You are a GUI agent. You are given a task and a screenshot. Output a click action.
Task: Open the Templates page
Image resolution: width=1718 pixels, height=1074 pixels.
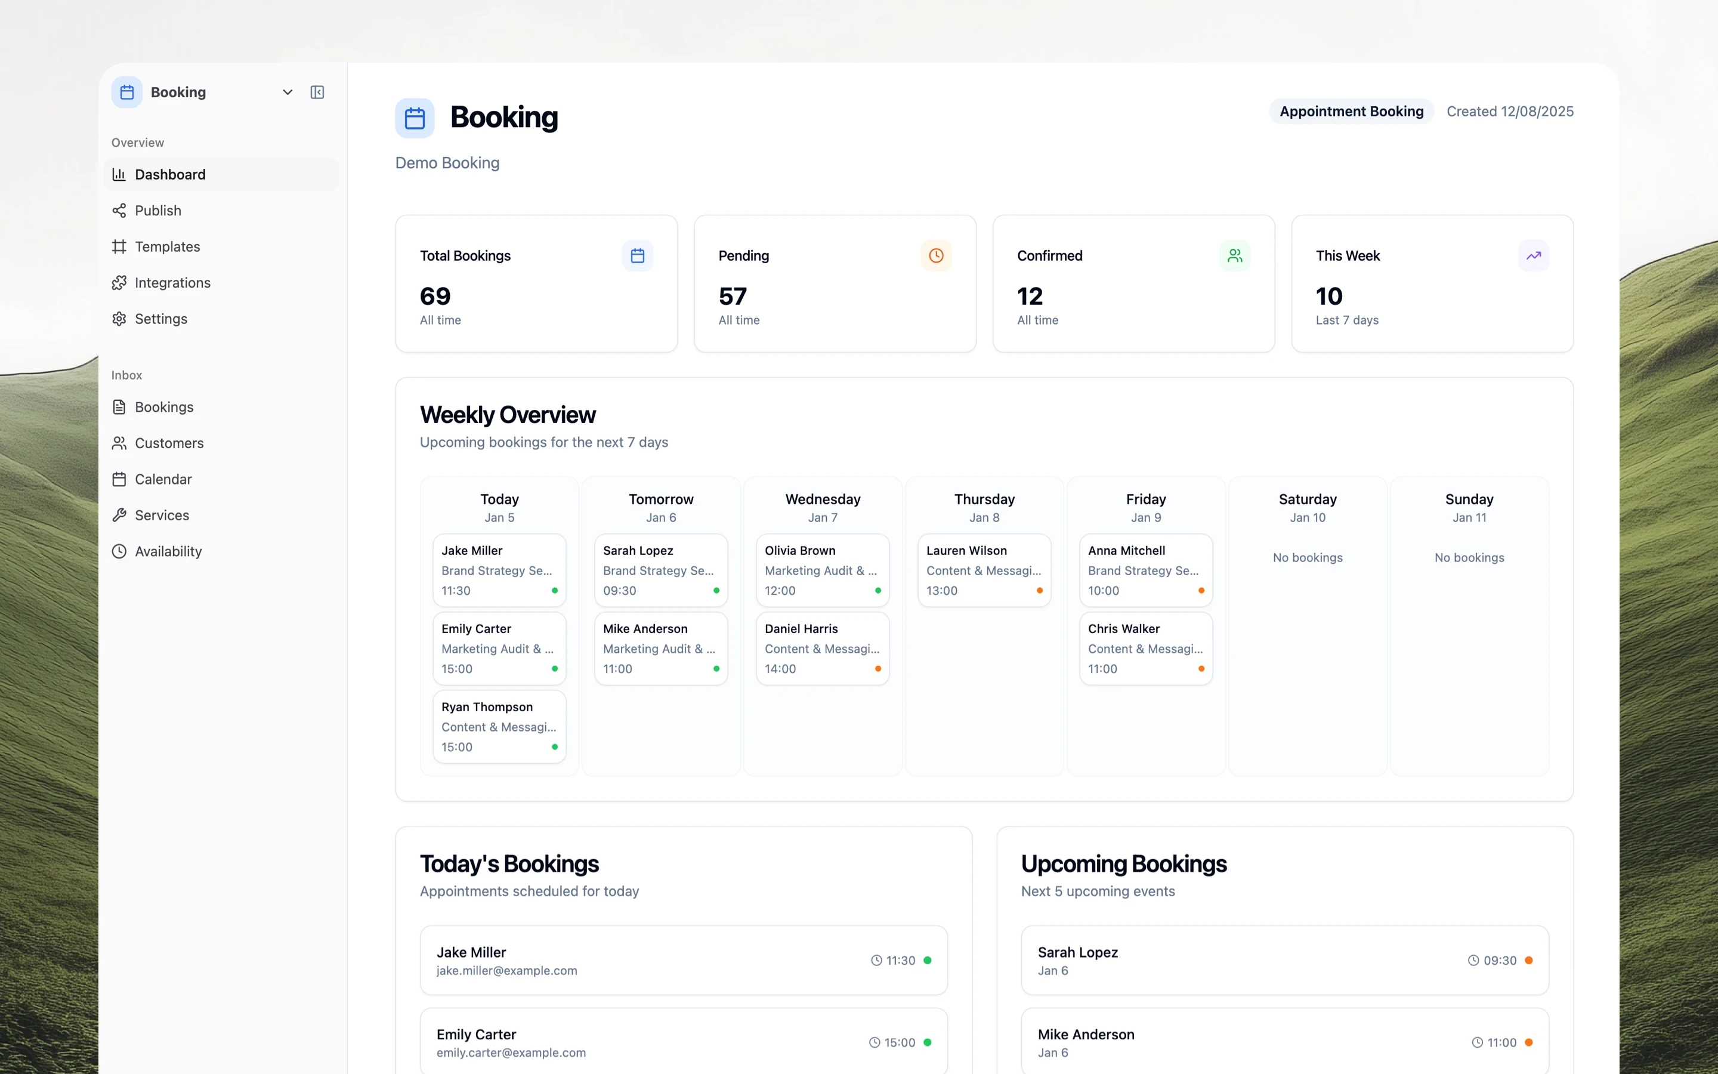[168, 246]
